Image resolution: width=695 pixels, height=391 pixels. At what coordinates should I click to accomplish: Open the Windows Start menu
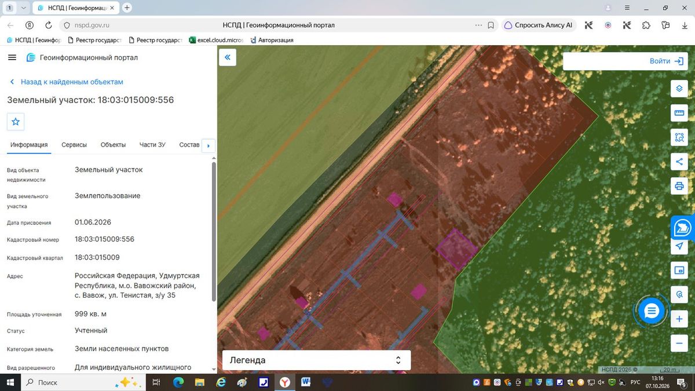[10, 382]
